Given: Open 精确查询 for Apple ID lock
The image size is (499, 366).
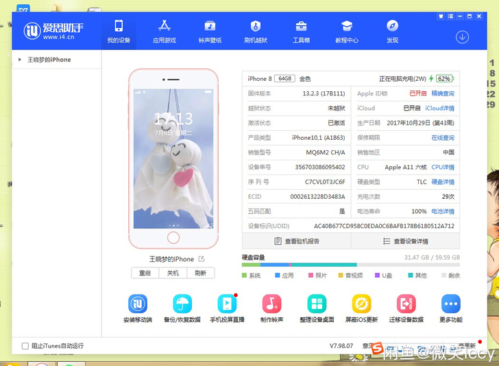Looking at the screenshot, I should pyautogui.click(x=443, y=93).
